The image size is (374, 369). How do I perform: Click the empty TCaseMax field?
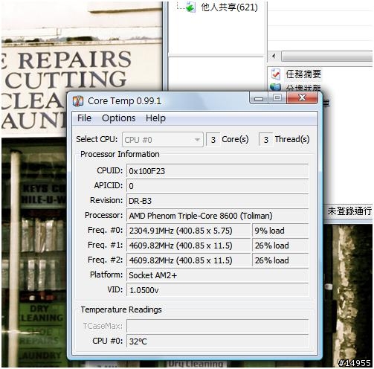point(217,326)
